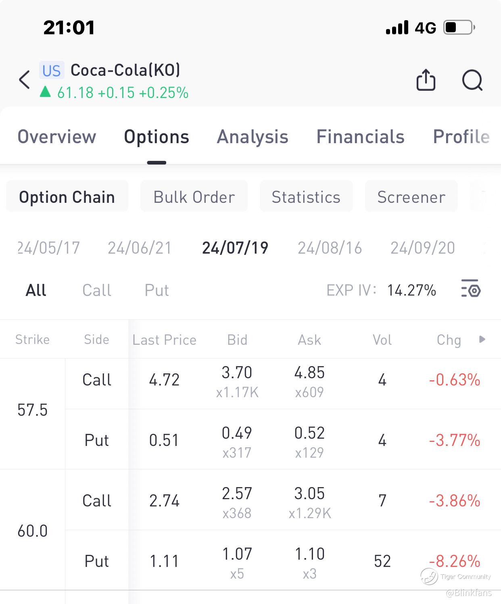Filter options by Call only
The width and height of the screenshot is (501, 604).
tap(97, 290)
